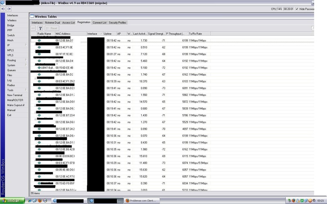Click the Redo arrow in top toolbar

9,9
